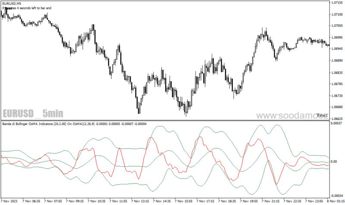Click the 1.06995 price scale label
This screenshot has width=345, height=205.
pos(337,37)
